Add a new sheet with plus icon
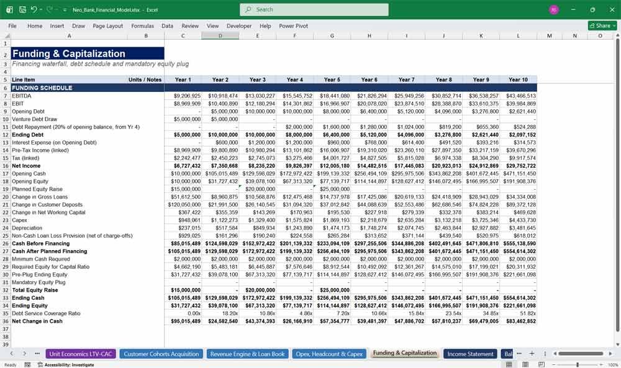This screenshot has width=621, height=368. pos(532,354)
